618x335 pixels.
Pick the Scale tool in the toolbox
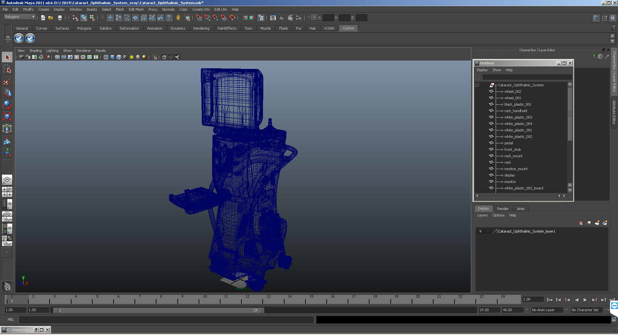point(7,116)
